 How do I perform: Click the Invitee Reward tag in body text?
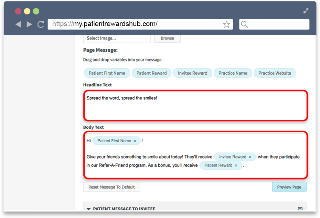pos(235,157)
